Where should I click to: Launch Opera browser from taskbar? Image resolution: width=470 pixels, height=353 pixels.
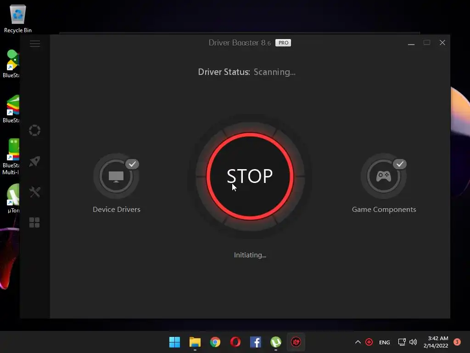point(235,342)
